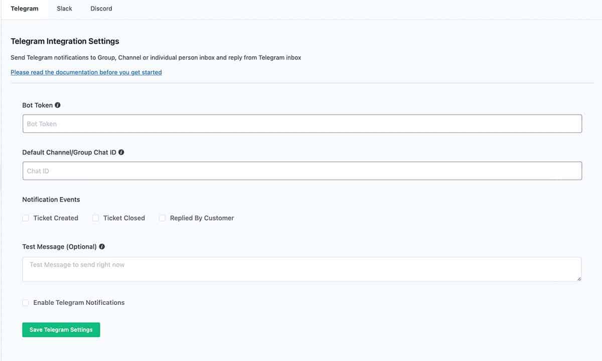Click the Notification Events label
The image size is (602, 361).
pyautogui.click(x=51, y=200)
